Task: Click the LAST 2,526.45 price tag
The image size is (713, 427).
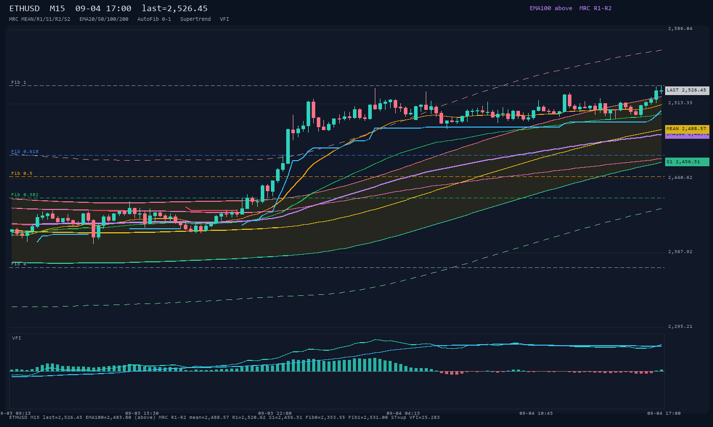Action: click(x=687, y=90)
